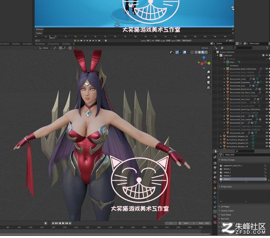Screen dimensions: 270x238
Task: Hide Bunnyirelia_Weapon_01 via eye icon
Action: (267, 136)
